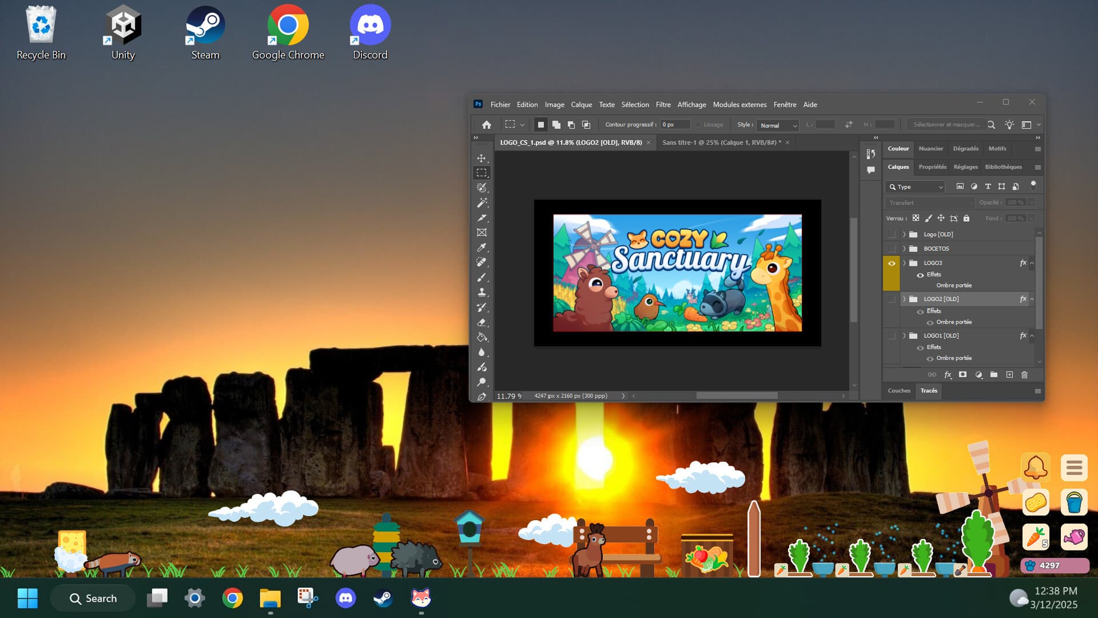Screen dimensions: 1098x618
Task: Open Sélectionner et masquer dialog
Action: 946,124
